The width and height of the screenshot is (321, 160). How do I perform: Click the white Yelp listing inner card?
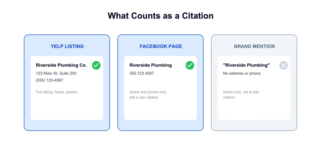pyautogui.click(x=67, y=88)
